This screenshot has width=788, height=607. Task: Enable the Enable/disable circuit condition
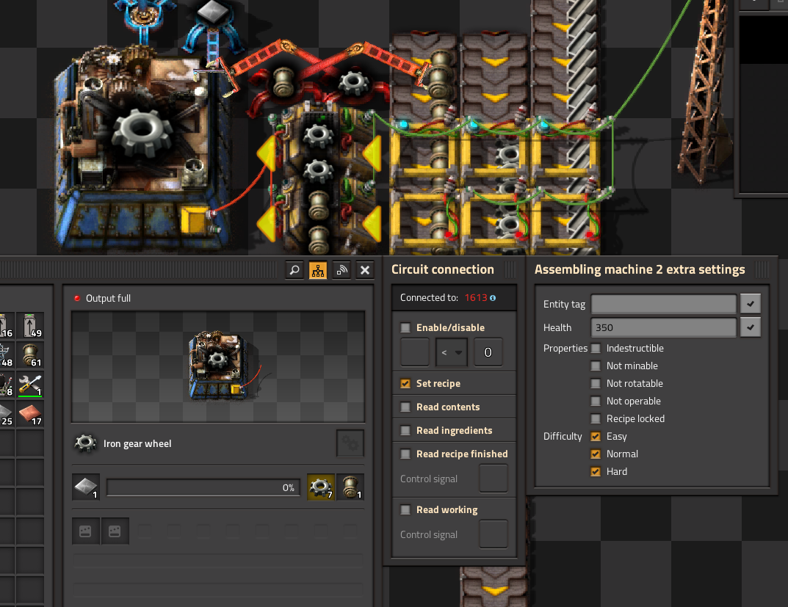(x=405, y=328)
